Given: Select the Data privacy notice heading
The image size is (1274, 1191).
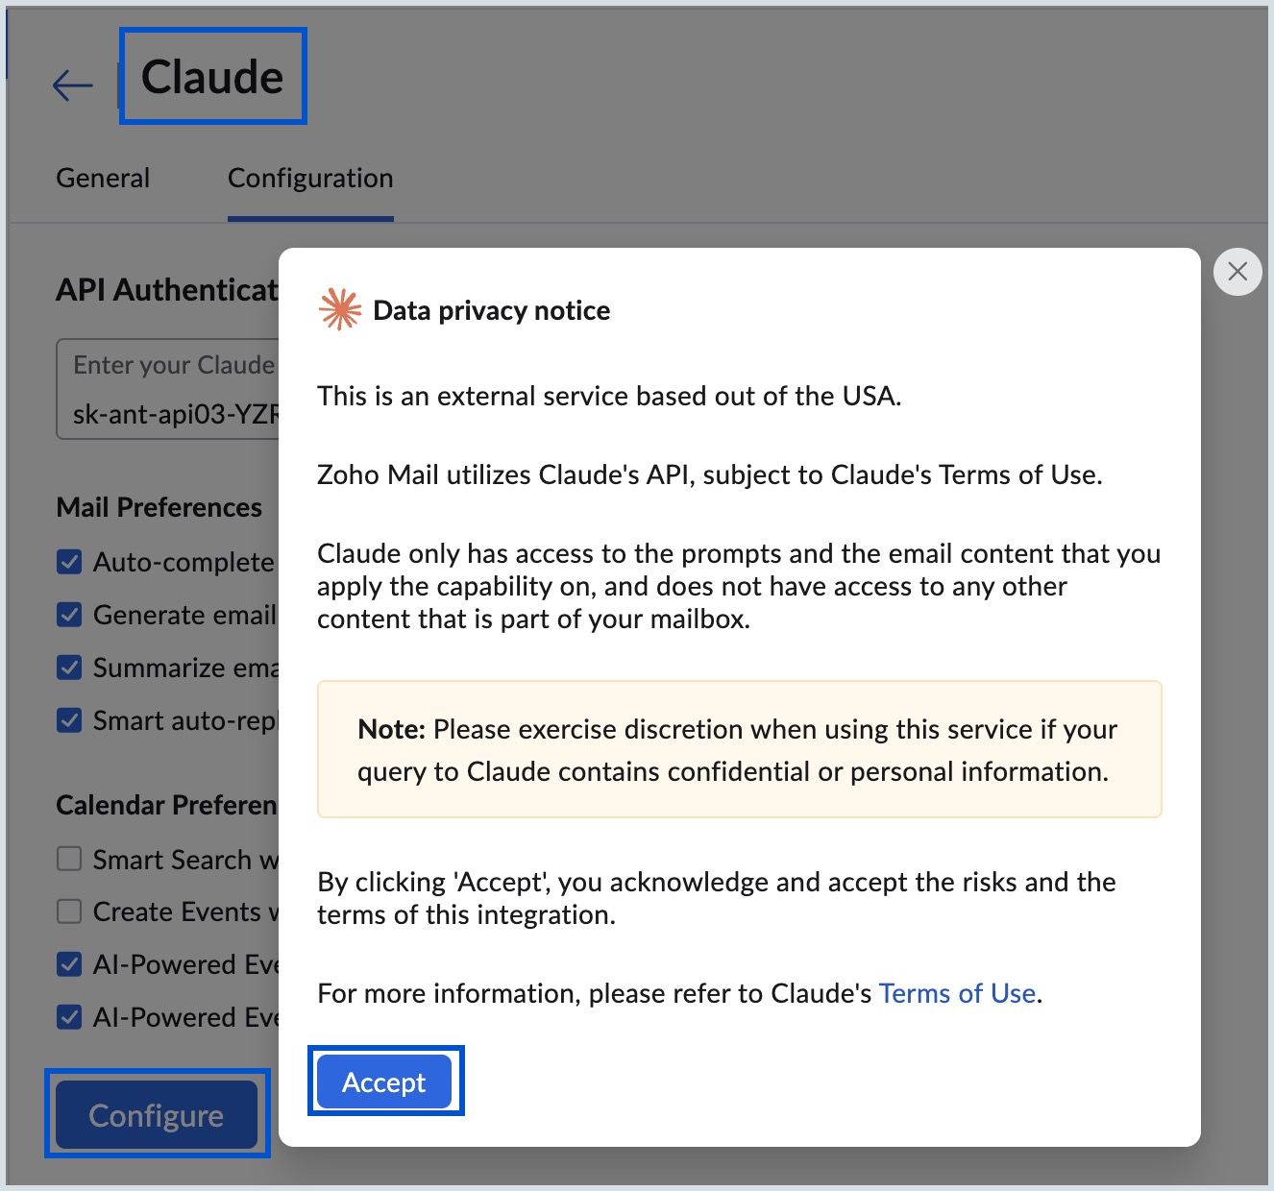Looking at the screenshot, I should pos(492,309).
